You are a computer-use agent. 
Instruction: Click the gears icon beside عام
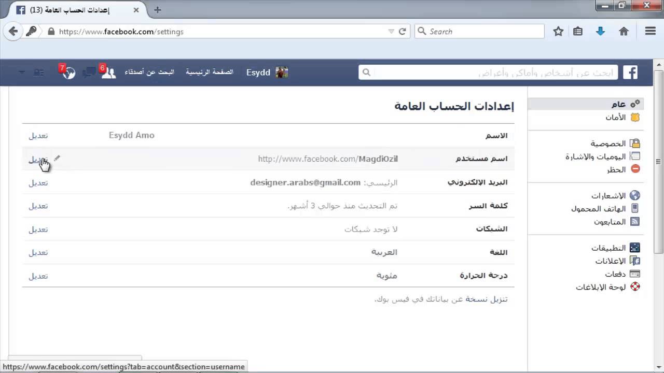point(635,104)
